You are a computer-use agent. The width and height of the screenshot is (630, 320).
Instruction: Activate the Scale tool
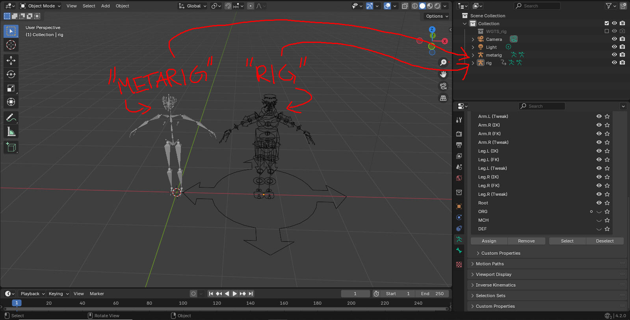point(11,88)
